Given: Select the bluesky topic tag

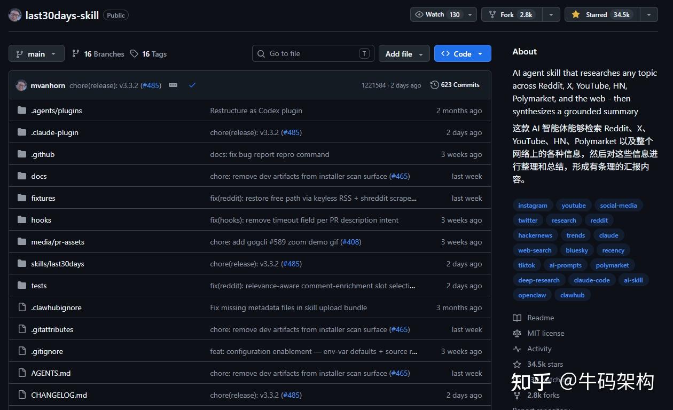Looking at the screenshot, I should coord(577,250).
